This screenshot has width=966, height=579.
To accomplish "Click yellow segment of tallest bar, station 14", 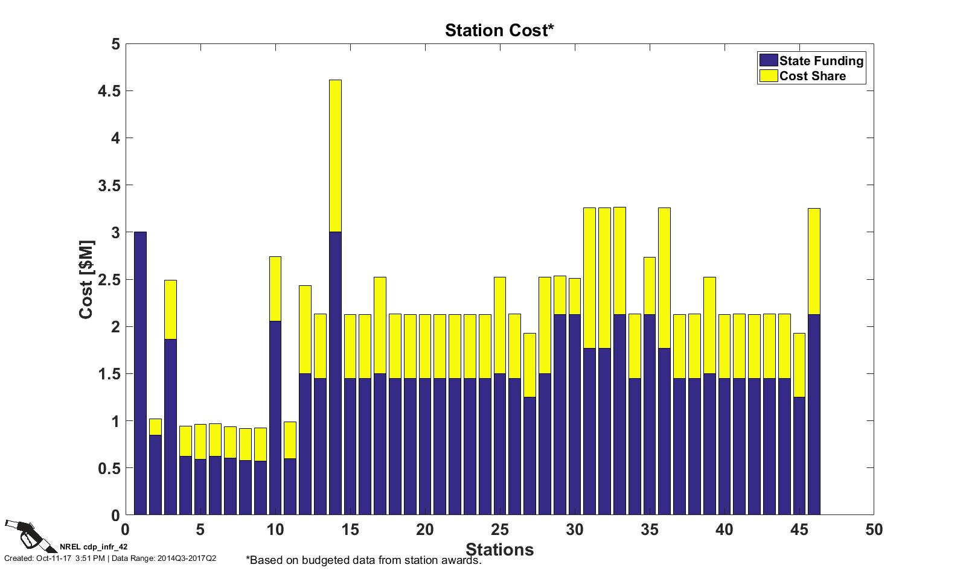I will pyautogui.click(x=335, y=156).
